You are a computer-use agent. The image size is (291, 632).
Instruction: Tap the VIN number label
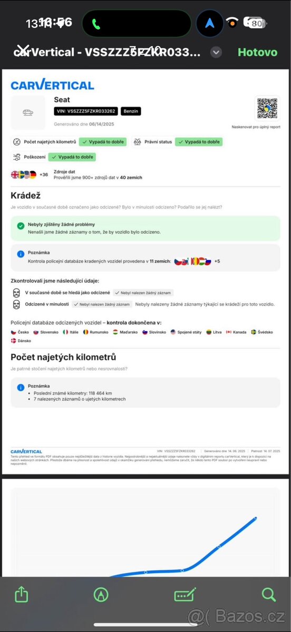point(86,111)
